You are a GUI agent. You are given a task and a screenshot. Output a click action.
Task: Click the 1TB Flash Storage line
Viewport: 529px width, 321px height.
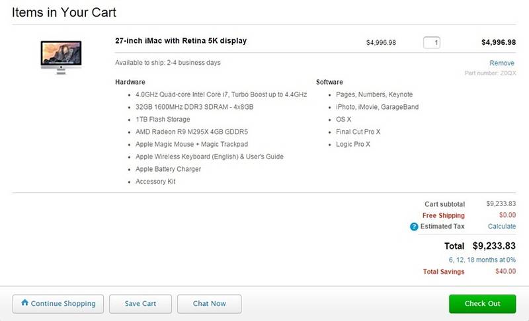tap(163, 120)
